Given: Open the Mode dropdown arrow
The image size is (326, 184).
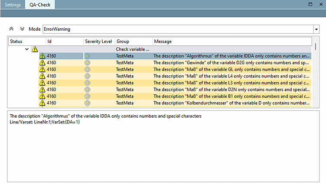Looking at the screenshot, I should click(316, 29).
